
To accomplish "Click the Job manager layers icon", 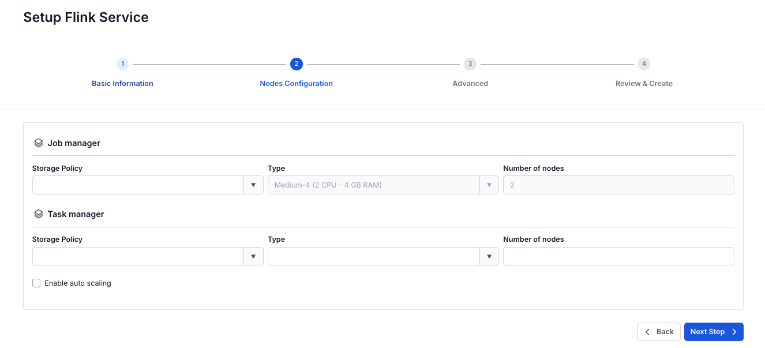I will [x=39, y=143].
